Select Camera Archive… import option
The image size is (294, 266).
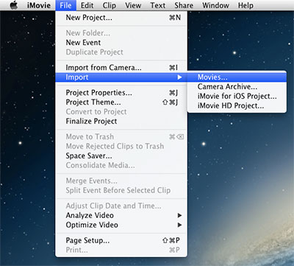[x=237, y=87]
